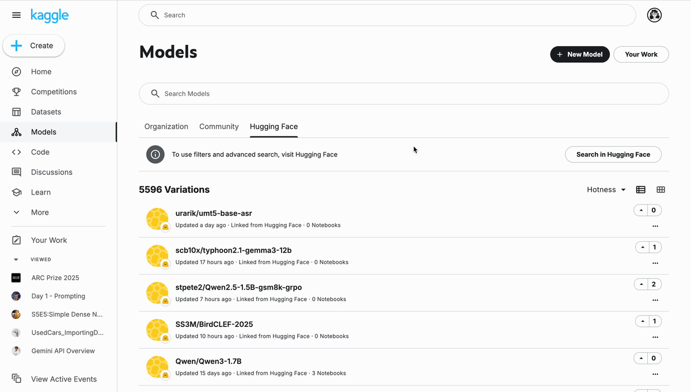The height and width of the screenshot is (392, 691).
Task: Click the info icon next to filters notice
Action: click(155, 154)
